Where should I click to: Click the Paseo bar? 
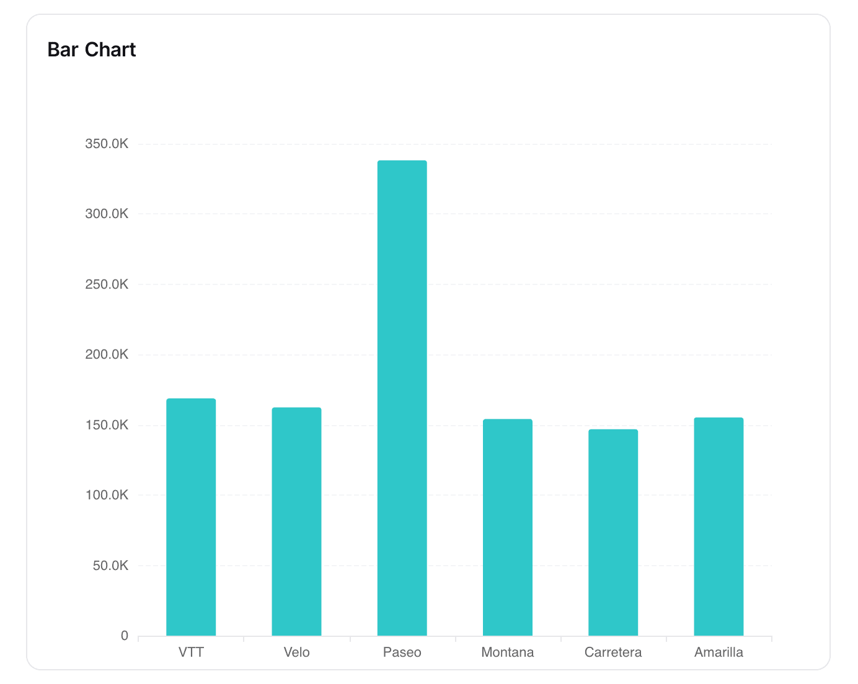[x=402, y=397]
